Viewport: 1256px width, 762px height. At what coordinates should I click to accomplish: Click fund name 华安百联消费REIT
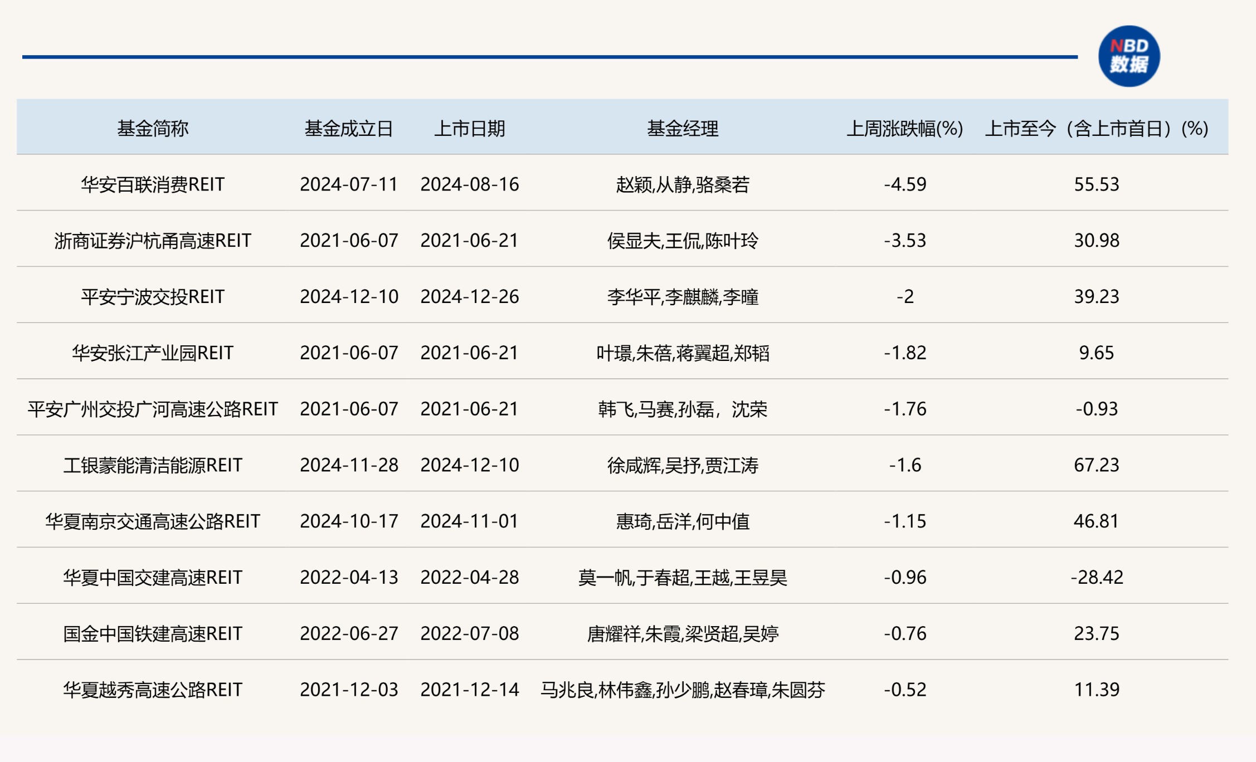[153, 184]
